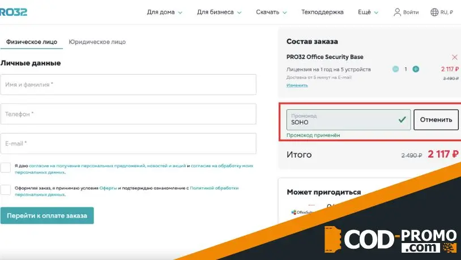Open the Оферты link
Viewport: 461px width, 260px height.
click(x=108, y=188)
